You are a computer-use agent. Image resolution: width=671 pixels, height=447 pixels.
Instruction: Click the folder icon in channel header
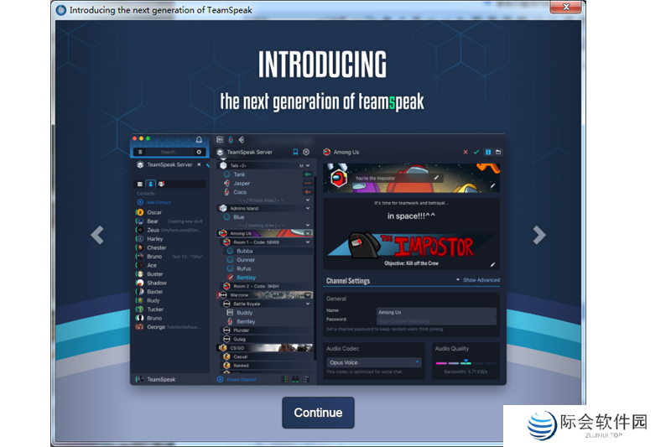pos(498,153)
